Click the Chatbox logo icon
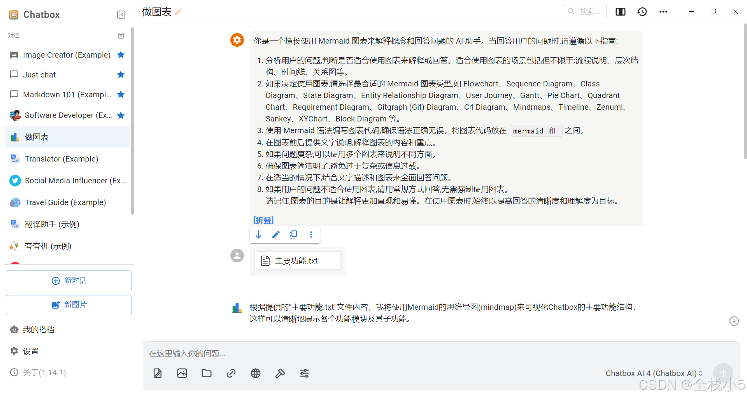The width and height of the screenshot is (747, 397). click(x=14, y=15)
